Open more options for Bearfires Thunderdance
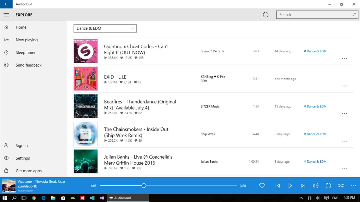 [344, 113]
